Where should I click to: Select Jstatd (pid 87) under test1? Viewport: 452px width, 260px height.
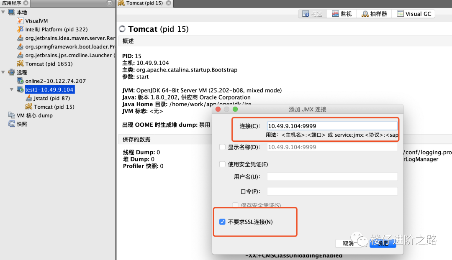point(52,98)
